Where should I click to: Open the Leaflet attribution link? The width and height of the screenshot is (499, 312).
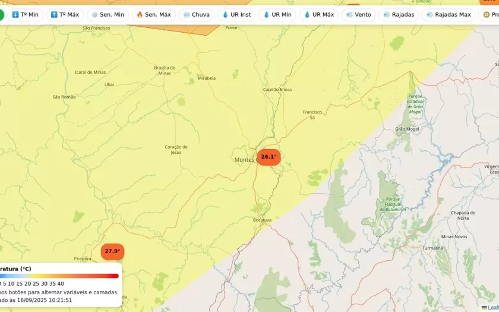click(492, 307)
